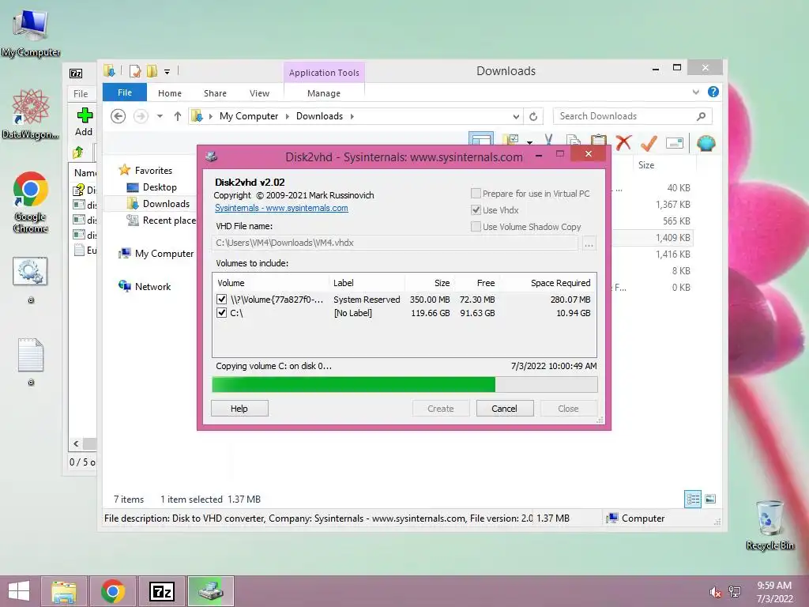The width and height of the screenshot is (809, 607).
Task: Expand the quick access toolbar customize arrow
Action: (x=167, y=72)
